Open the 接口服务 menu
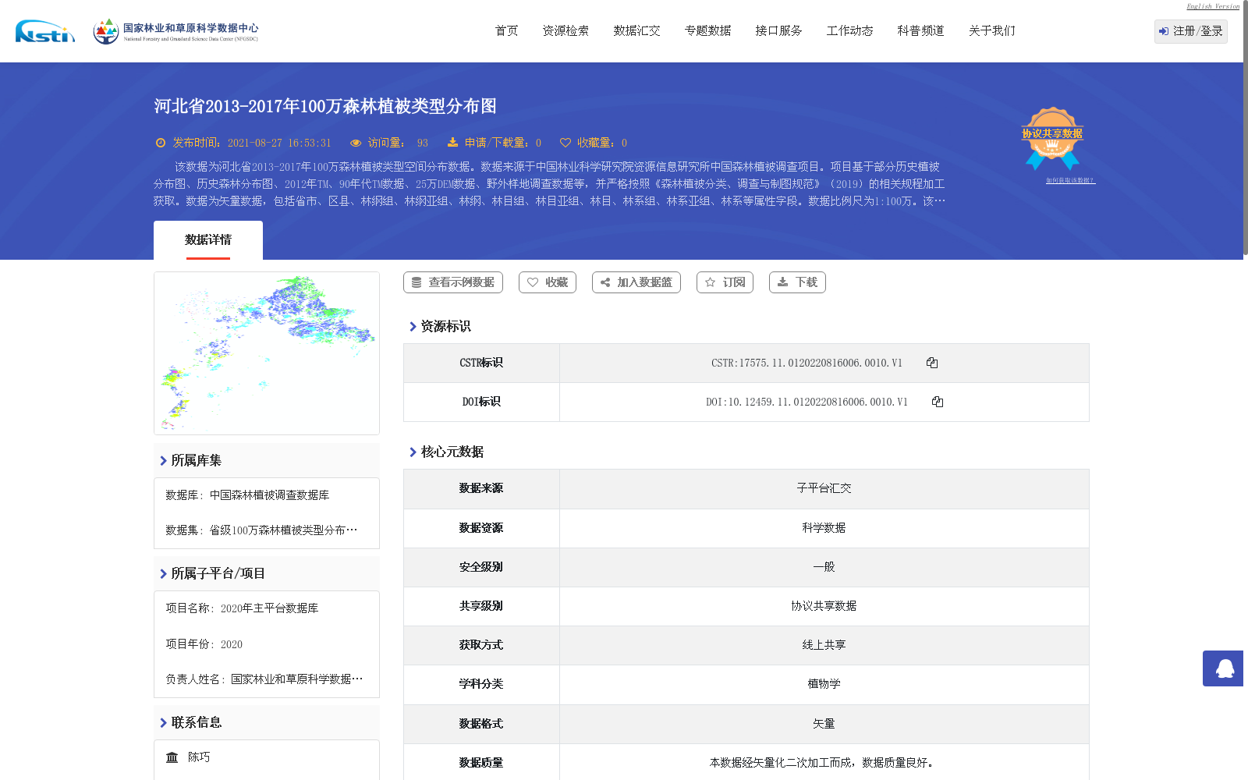 [779, 31]
